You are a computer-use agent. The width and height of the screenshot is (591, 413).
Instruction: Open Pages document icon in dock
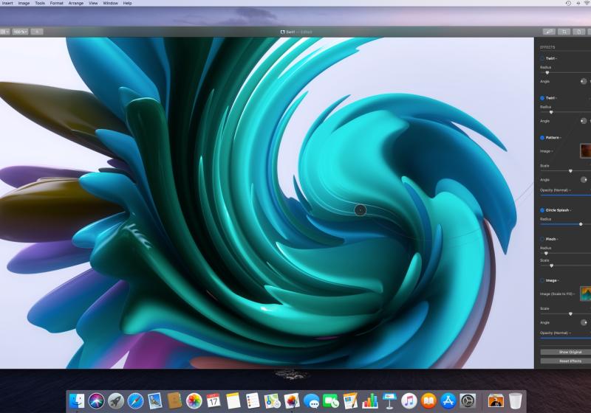click(x=350, y=401)
